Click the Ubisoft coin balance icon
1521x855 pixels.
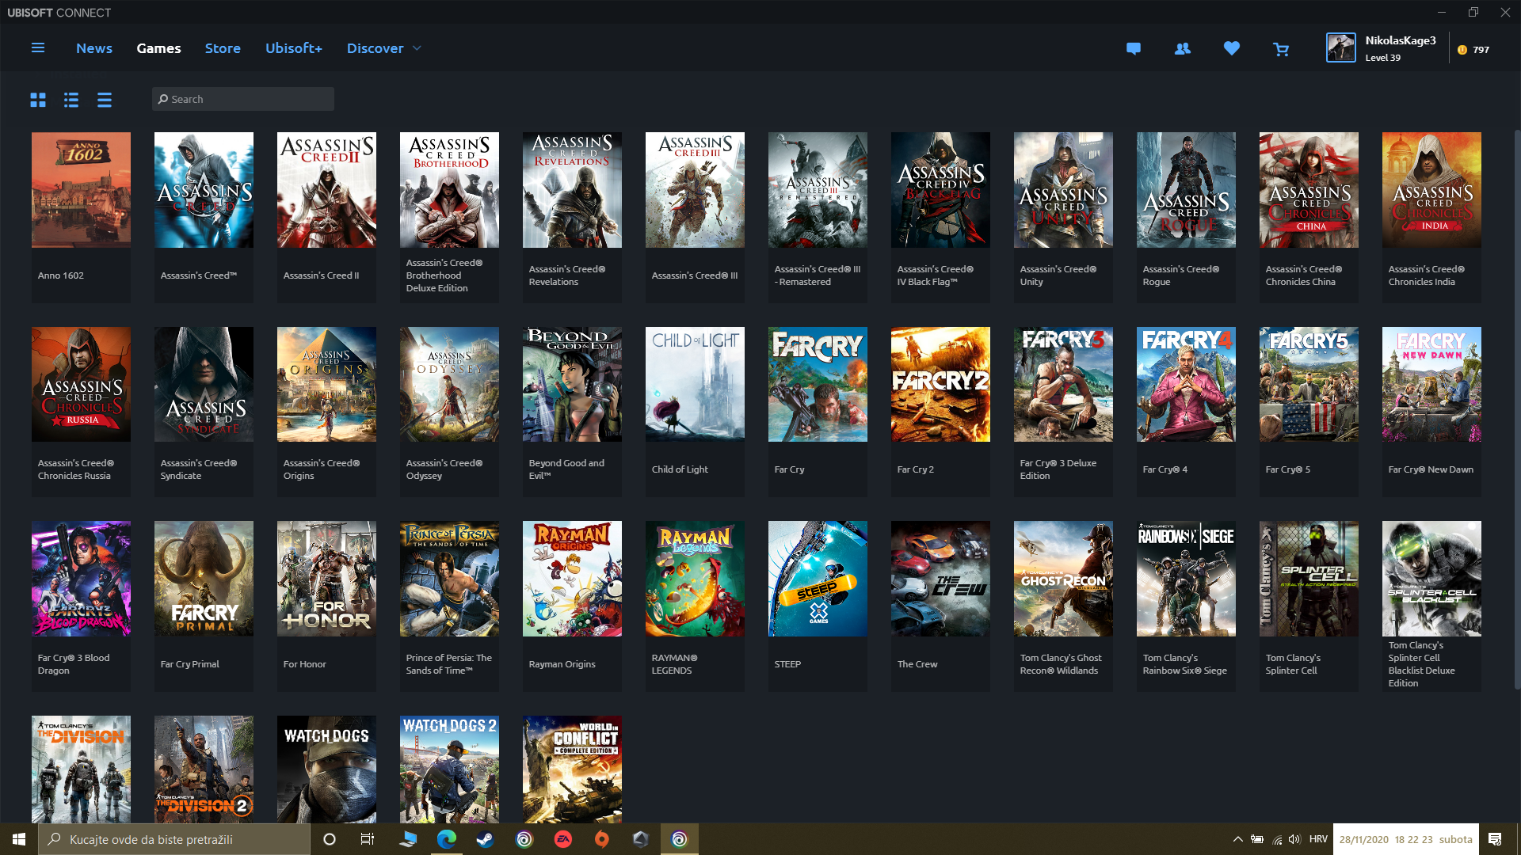tap(1462, 50)
